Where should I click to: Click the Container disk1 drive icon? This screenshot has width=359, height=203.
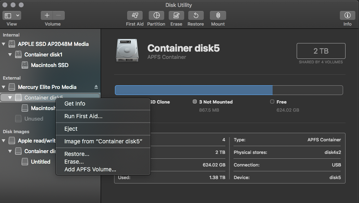[18, 54]
